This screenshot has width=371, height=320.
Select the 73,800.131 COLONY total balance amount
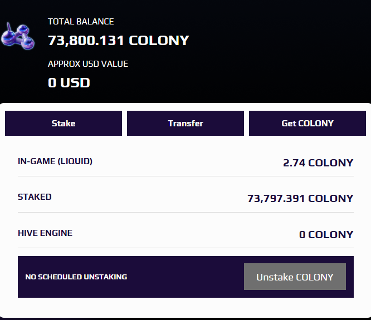click(x=119, y=41)
